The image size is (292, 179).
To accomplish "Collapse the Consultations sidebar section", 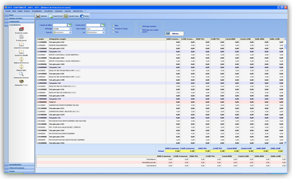I will (x=19, y=25).
